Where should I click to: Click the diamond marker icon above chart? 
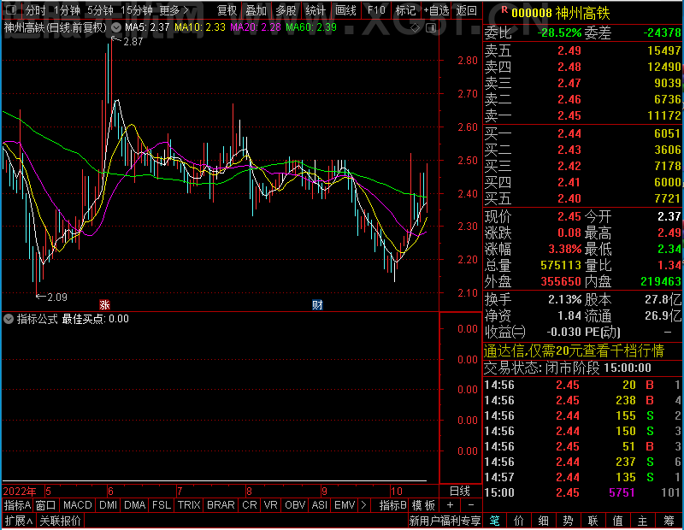416,28
